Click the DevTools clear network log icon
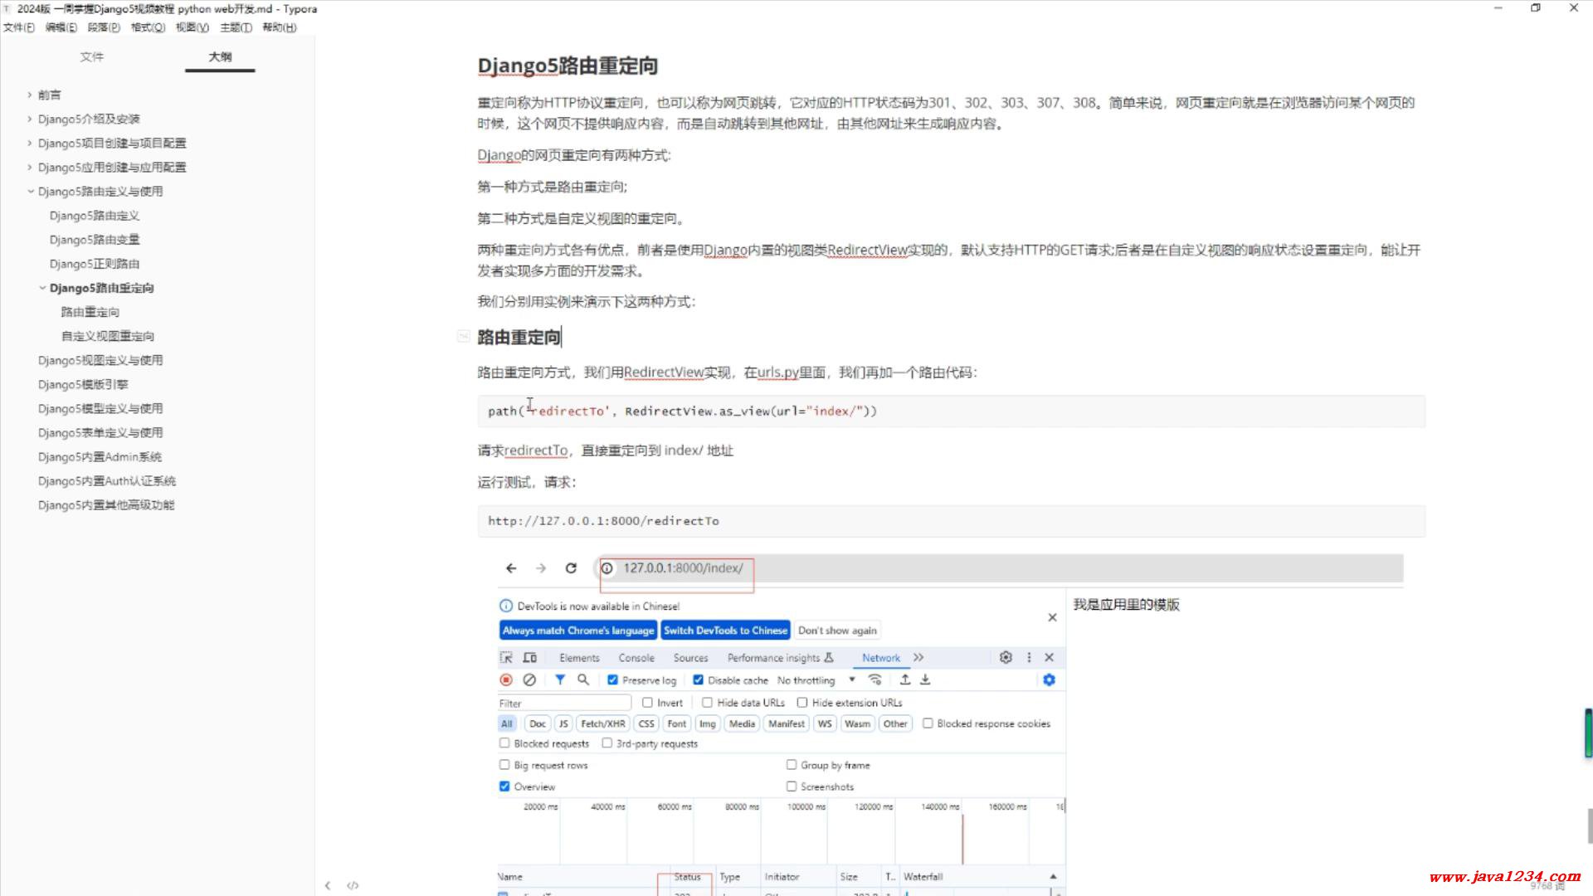The width and height of the screenshot is (1593, 896). pos(529,679)
